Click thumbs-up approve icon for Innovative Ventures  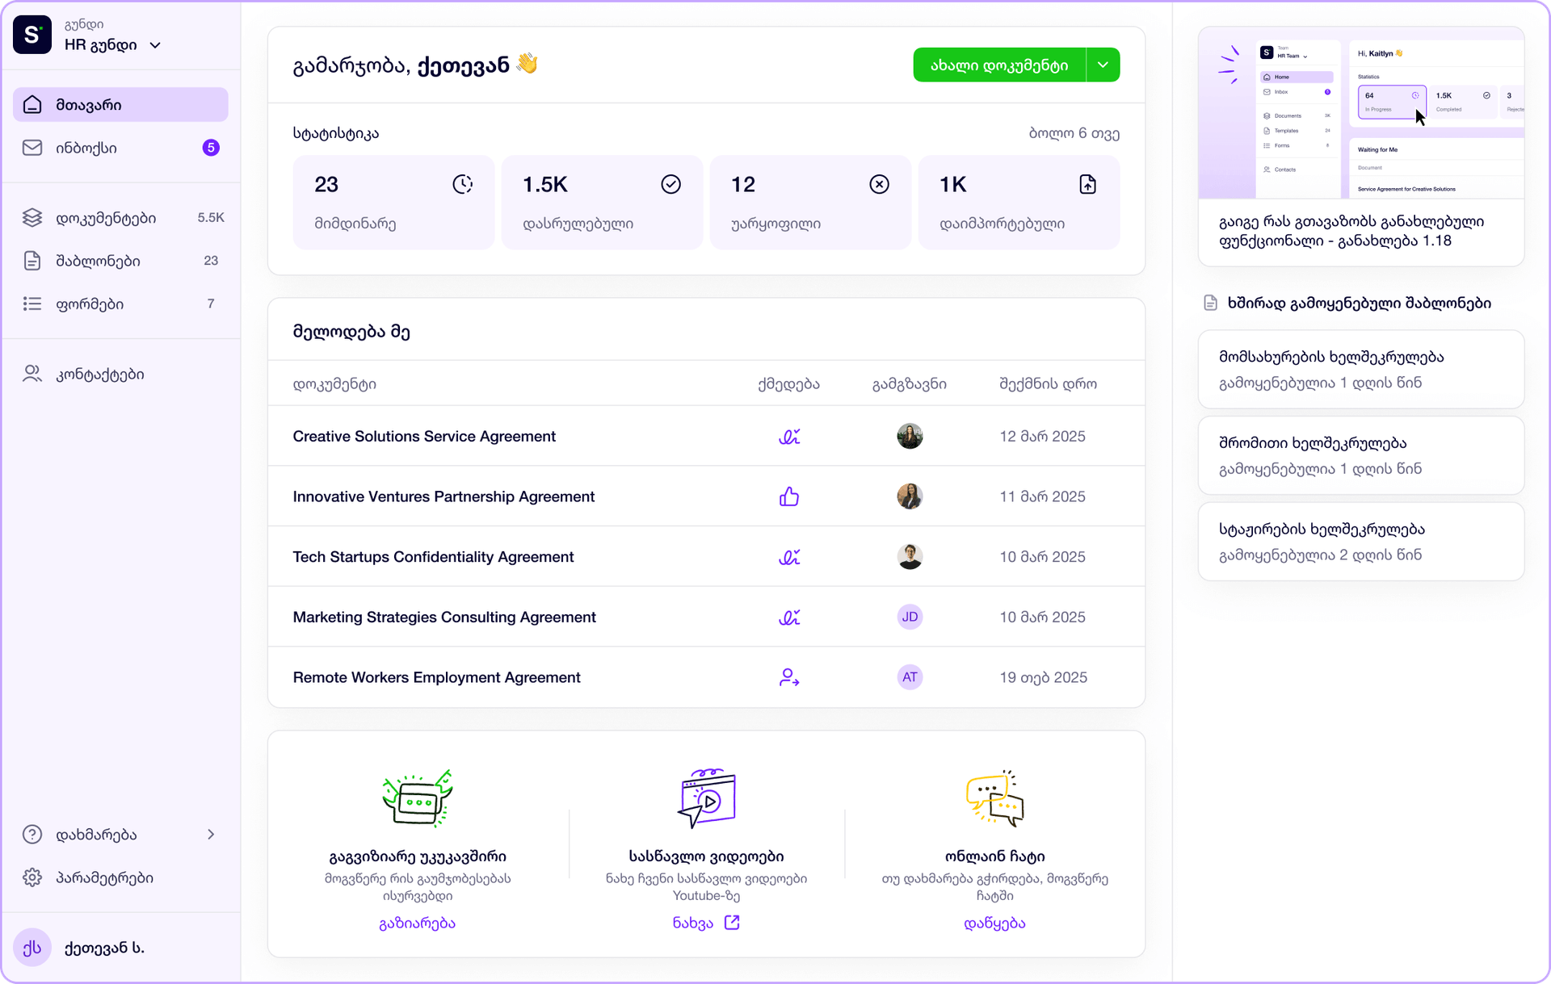(789, 496)
